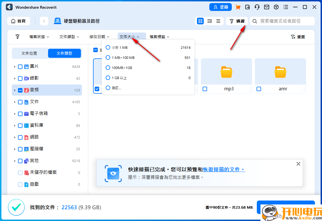Click the export arrow icon in titlebar

coord(248,7)
